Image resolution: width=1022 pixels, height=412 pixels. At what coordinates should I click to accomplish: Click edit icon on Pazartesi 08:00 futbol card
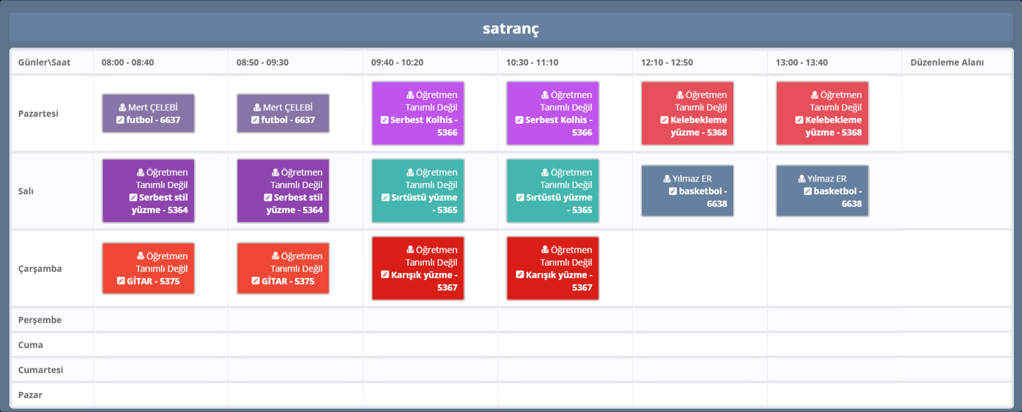coord(120,120)
